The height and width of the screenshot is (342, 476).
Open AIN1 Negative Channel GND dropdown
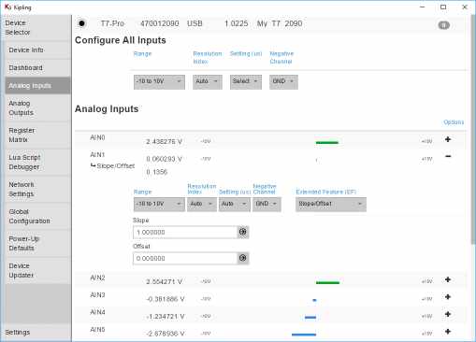pyautogui.click(x=267, y=205)
